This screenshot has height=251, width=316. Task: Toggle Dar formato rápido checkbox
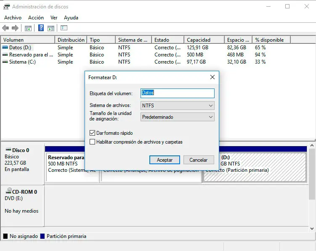(92, 133)
